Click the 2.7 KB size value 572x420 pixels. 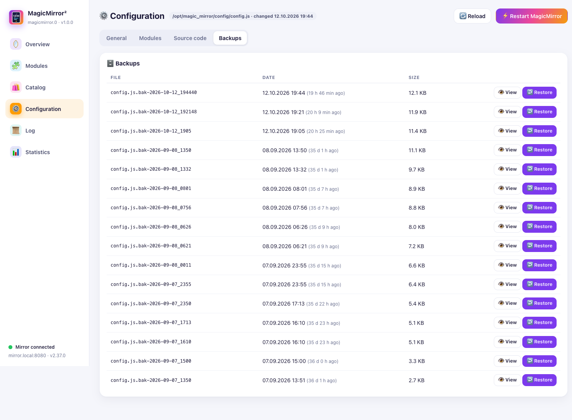[416, 380]
